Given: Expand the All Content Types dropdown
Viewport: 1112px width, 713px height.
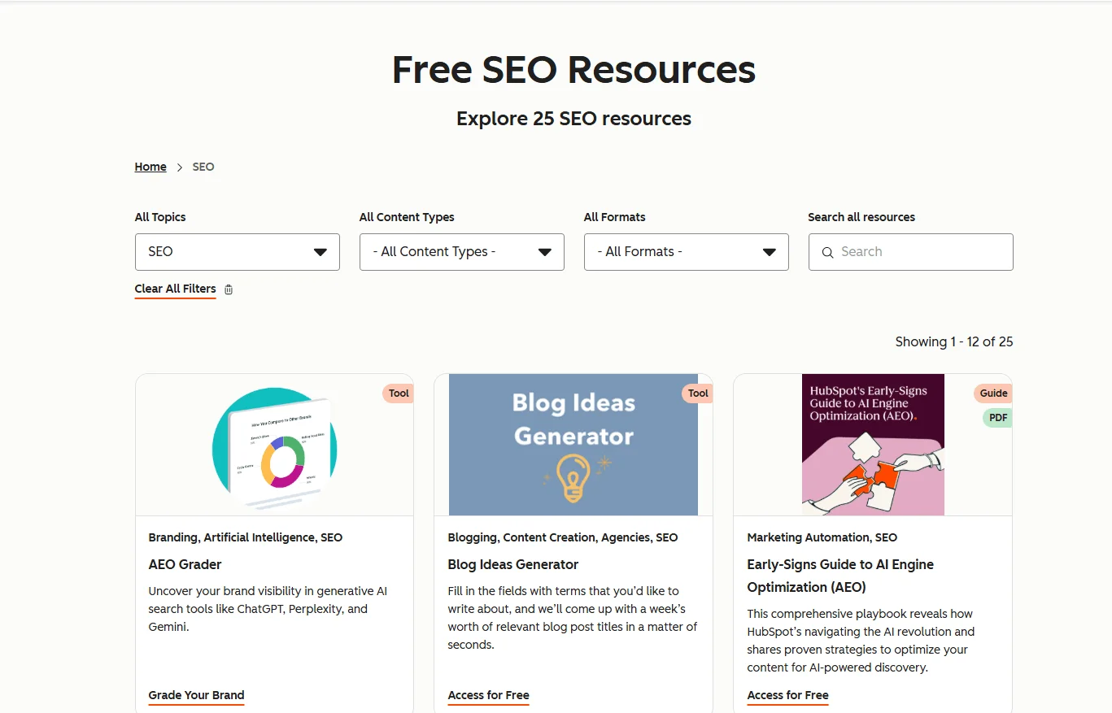Looking at the screenshot, I should [x=461, y=252].
